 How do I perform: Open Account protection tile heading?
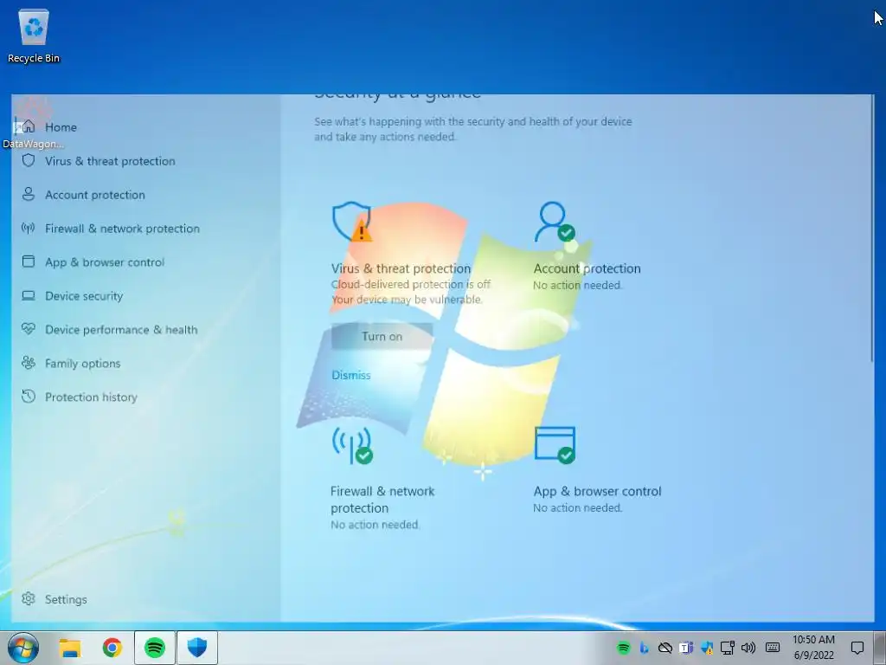pyautogui.click(x=587, y=268)
